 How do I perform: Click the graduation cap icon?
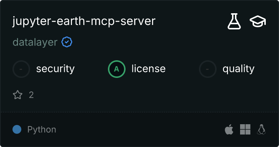(258, 22)
